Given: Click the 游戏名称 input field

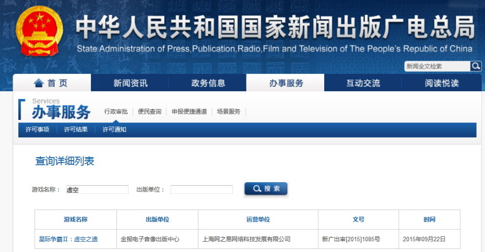Looking at the screenshot, I should [x=97, y=190].
